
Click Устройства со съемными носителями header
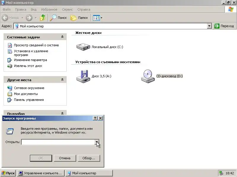click(x=108, y=62)
